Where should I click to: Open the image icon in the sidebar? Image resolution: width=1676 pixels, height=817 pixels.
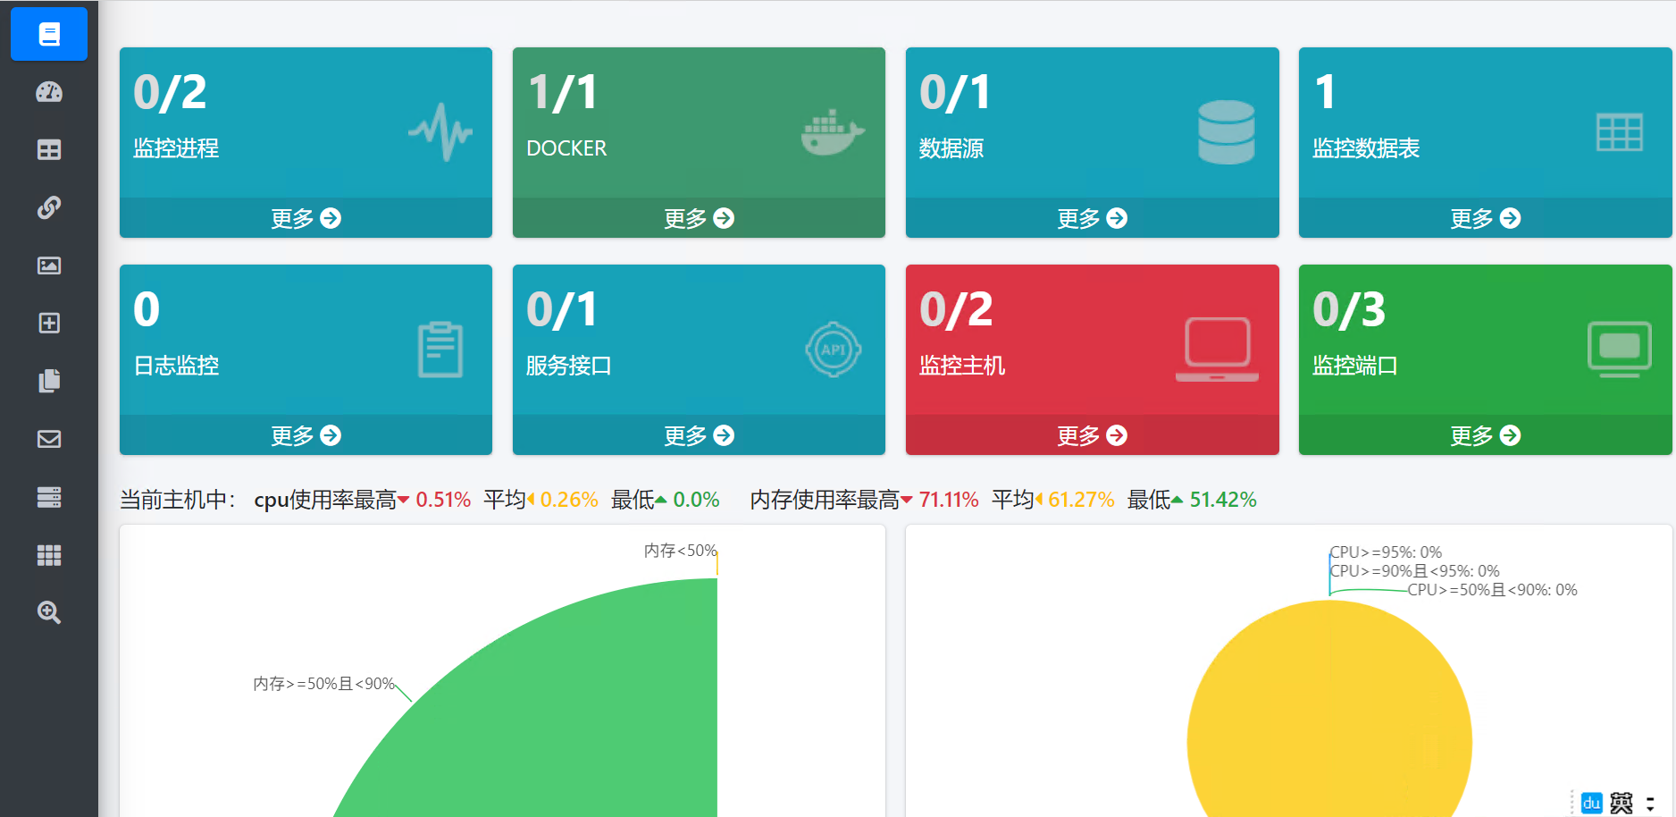(x=49, y=265)
